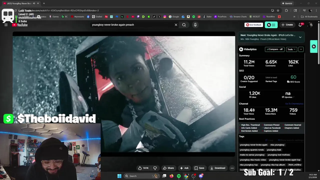Screen dimensions: 320x180
Task: Open the YouTube notifications bell
Action: point(301,25)
